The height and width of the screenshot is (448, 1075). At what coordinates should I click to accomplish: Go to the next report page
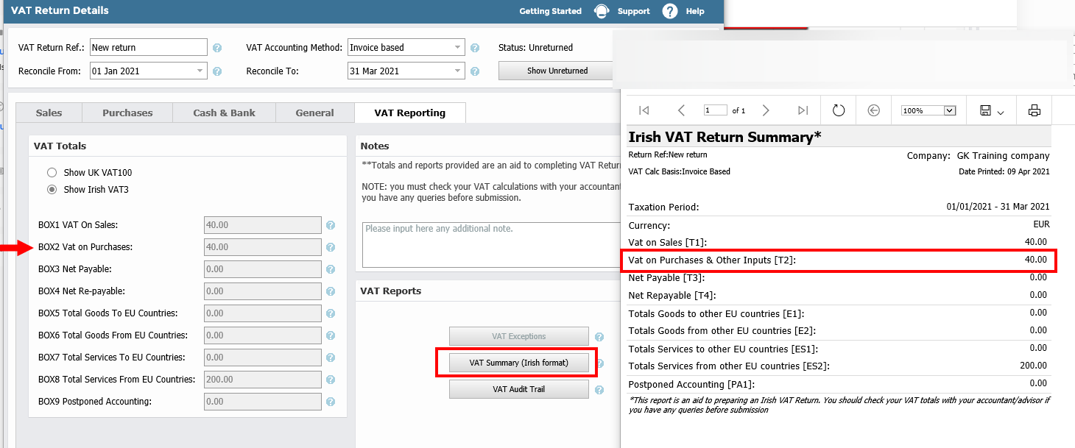click(766, 110)
